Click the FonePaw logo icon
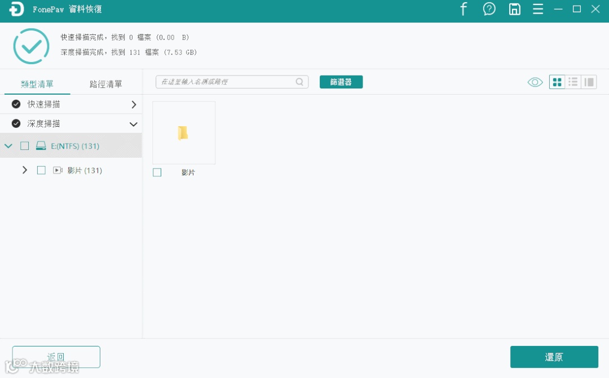 tap(16, 9)
